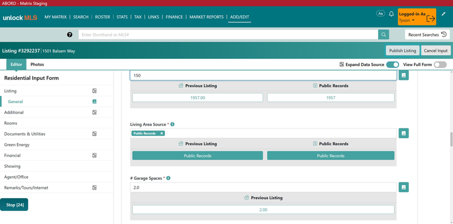This screenshot has width=453, height=224.
Task: Open ROSTER menu
Action: coord(103,17)
